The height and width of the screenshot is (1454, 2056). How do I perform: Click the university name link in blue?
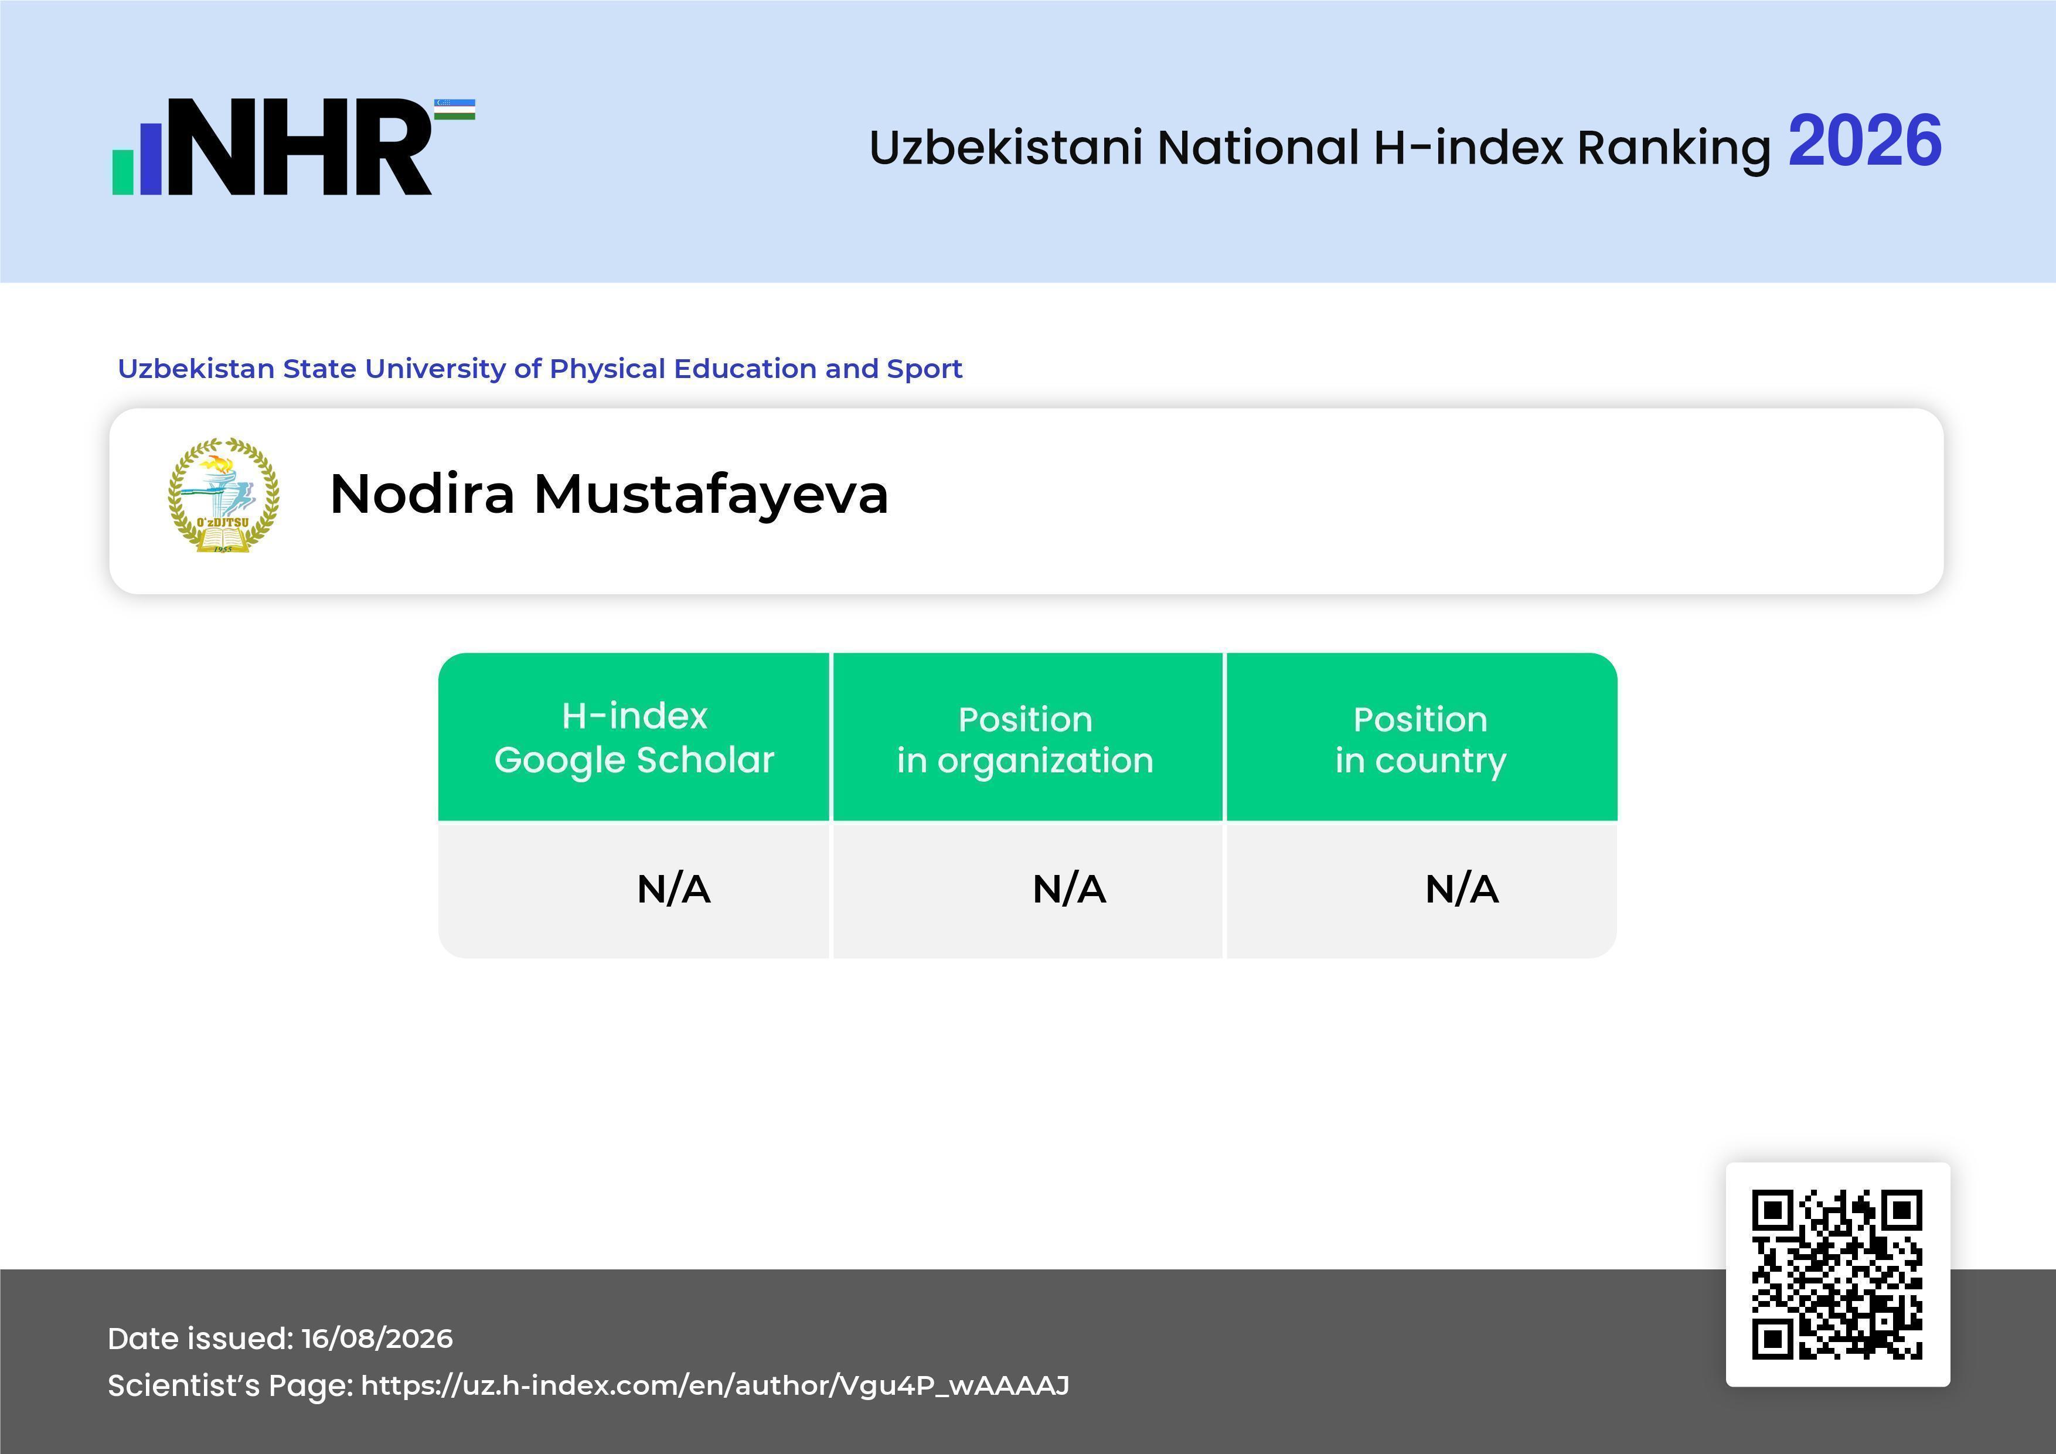tap(540, 369)
